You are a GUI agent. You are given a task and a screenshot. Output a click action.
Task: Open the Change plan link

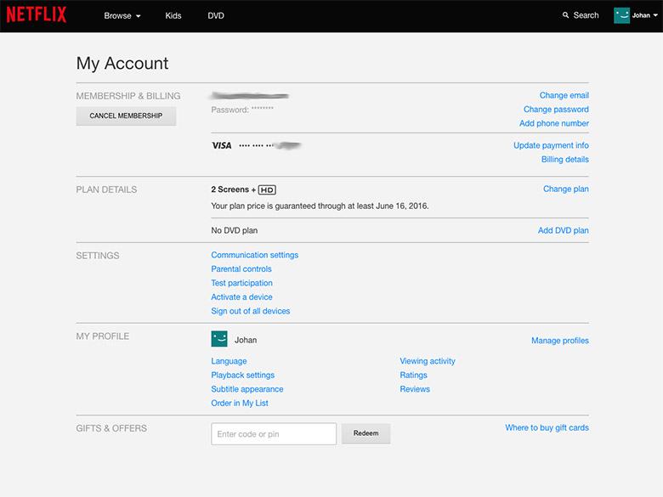click(x=565, y=189)
